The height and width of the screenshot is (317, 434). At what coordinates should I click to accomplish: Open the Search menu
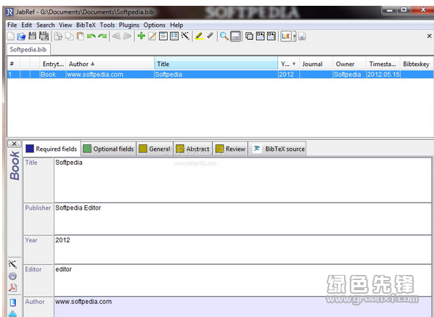[46, 25]
